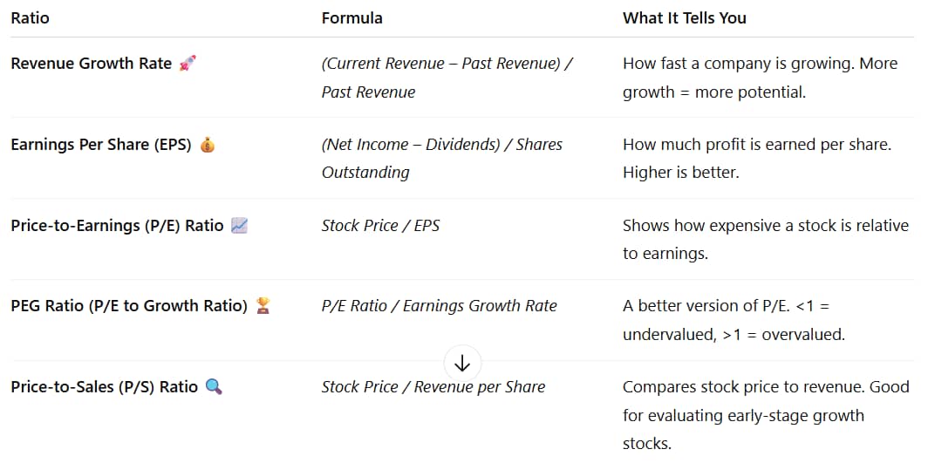
Task: Click the PEG Ratio row label
Action: click(x=129, y=306)
